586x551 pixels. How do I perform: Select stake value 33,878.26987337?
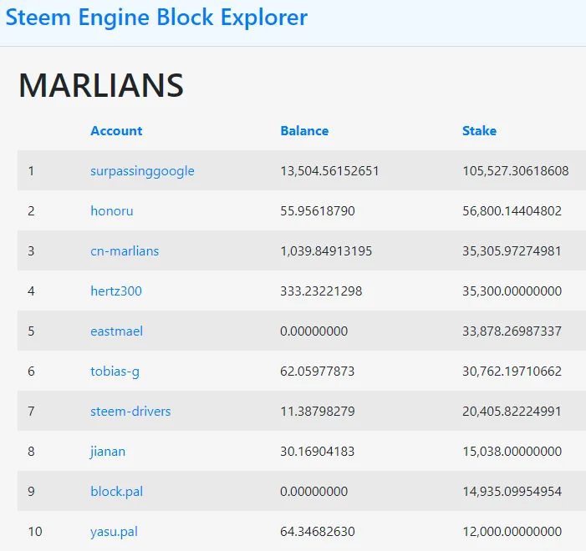pos(512,331)
